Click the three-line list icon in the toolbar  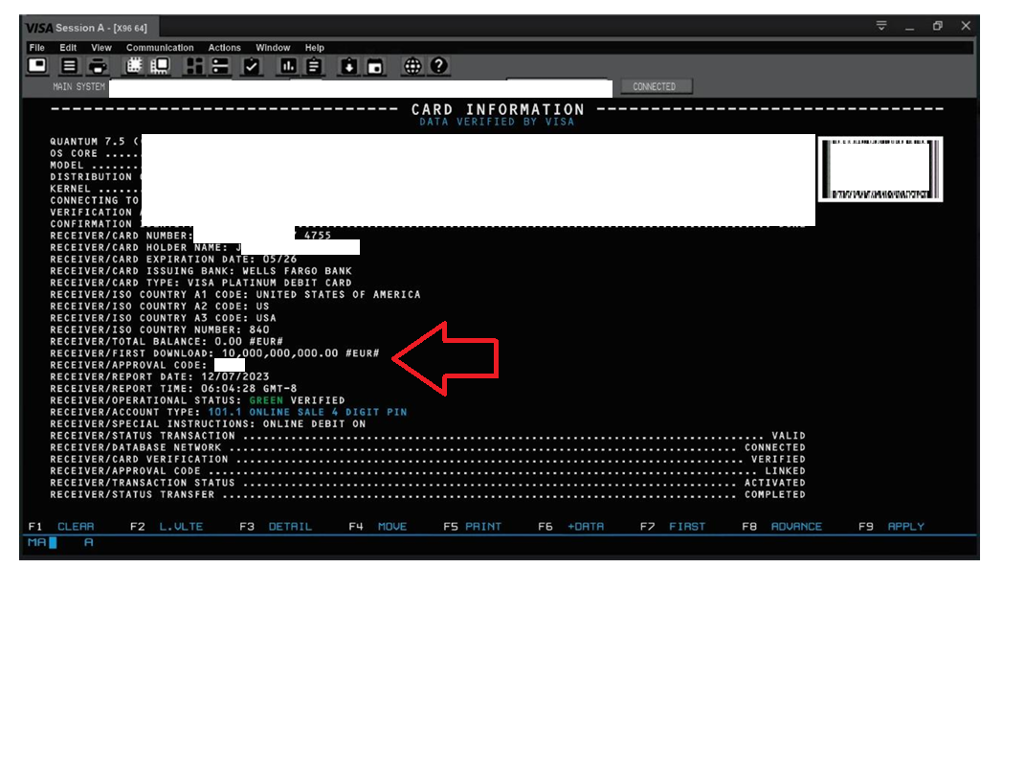pos(70,66)
